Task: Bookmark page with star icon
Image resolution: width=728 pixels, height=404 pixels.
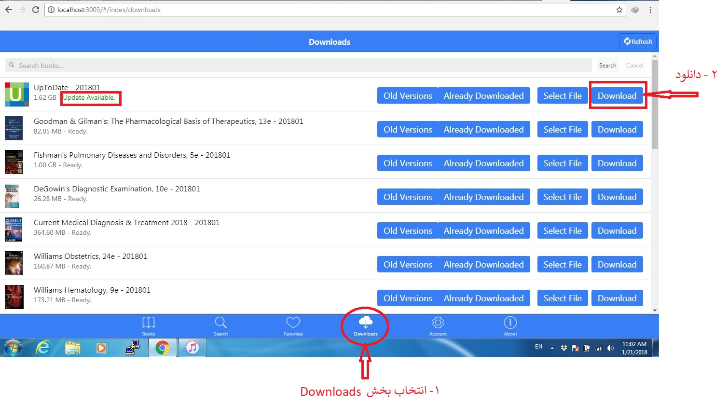Action: coord(619,10)
